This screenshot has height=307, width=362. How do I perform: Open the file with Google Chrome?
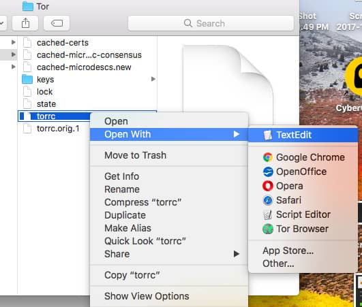tap(303, 157)
